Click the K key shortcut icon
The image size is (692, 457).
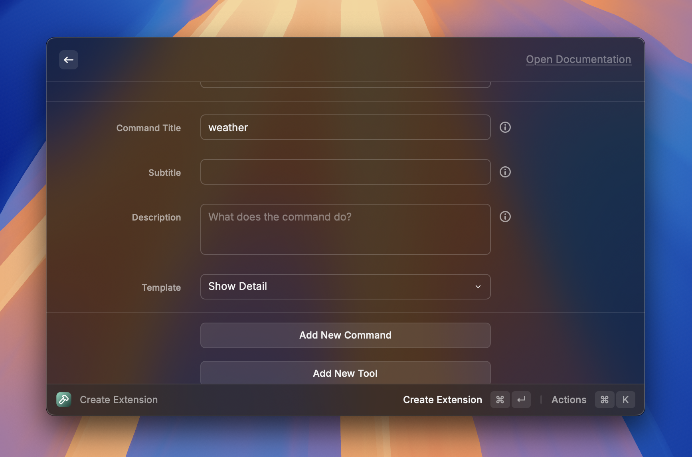pyautogui.click(x=625, y=399)
